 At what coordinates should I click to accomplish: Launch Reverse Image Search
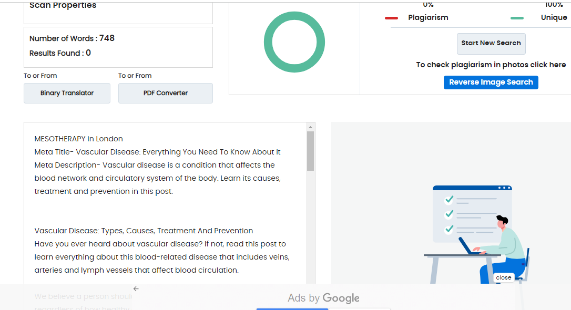tap(491, 82)
